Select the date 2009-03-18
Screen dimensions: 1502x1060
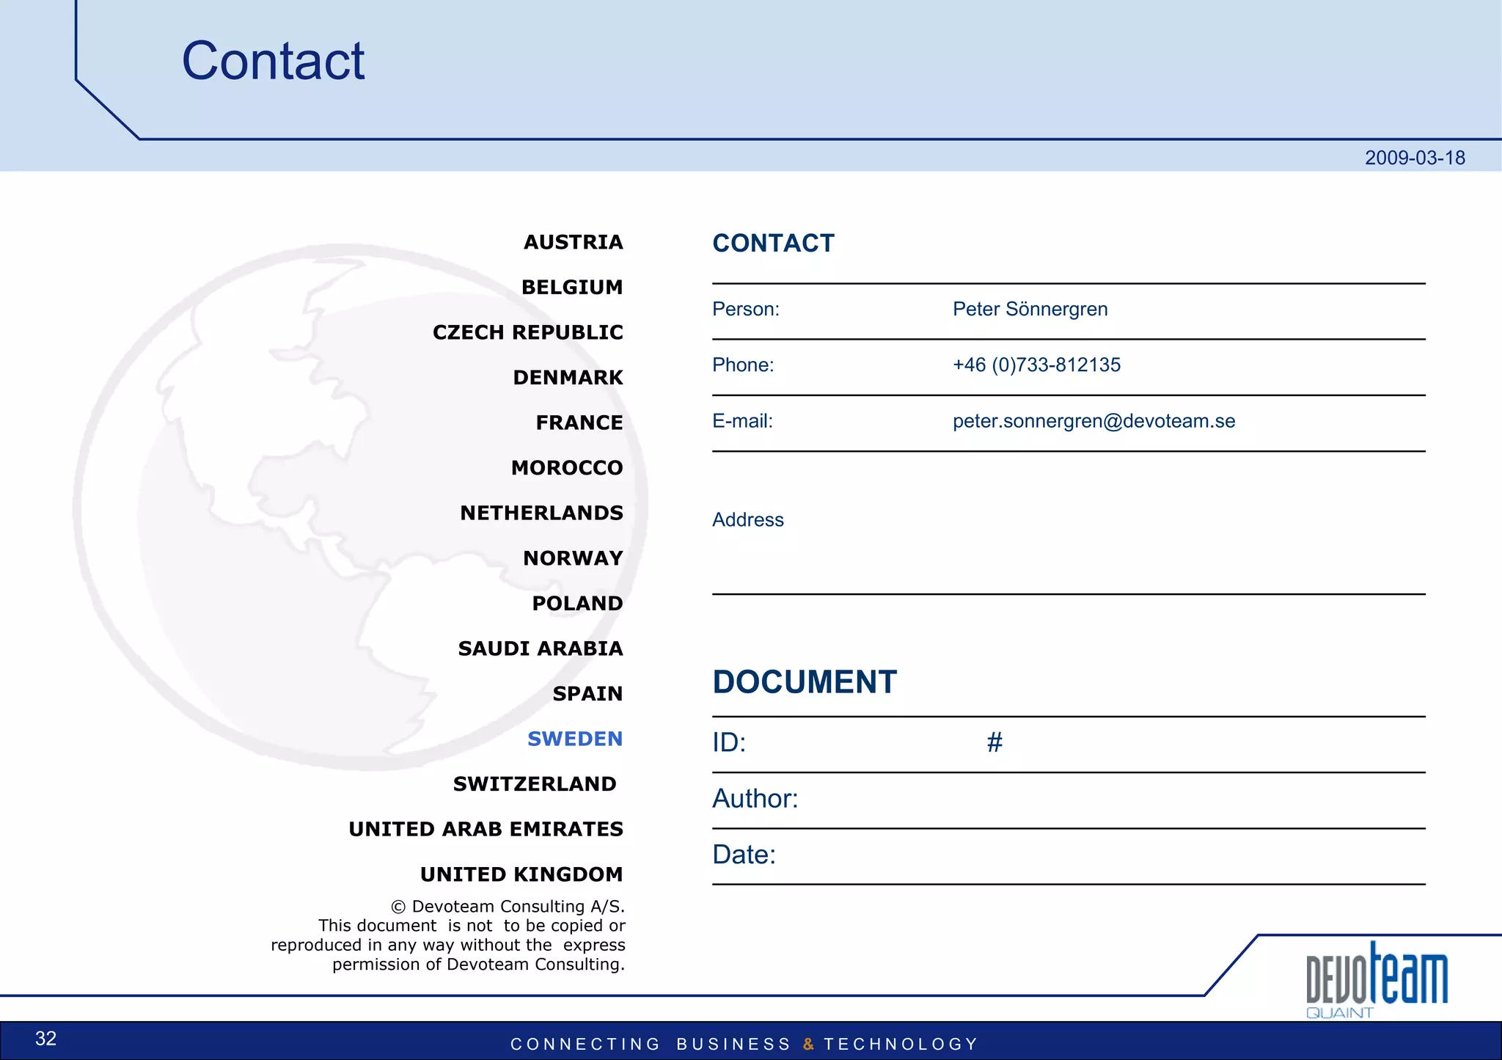[1415, 158]
